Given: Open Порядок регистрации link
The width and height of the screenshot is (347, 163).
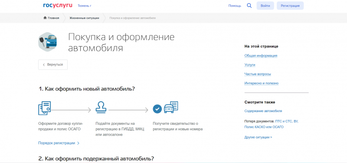Looking at the screenshot, I should [x=57, y=143].
